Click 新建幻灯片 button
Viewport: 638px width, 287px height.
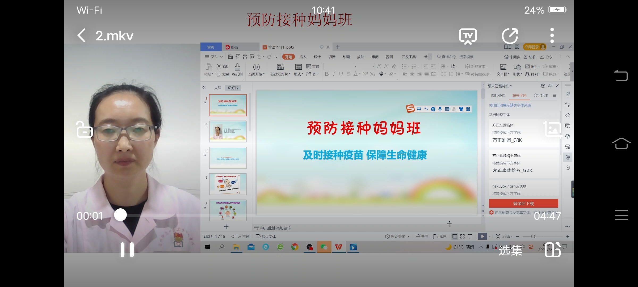280,70
